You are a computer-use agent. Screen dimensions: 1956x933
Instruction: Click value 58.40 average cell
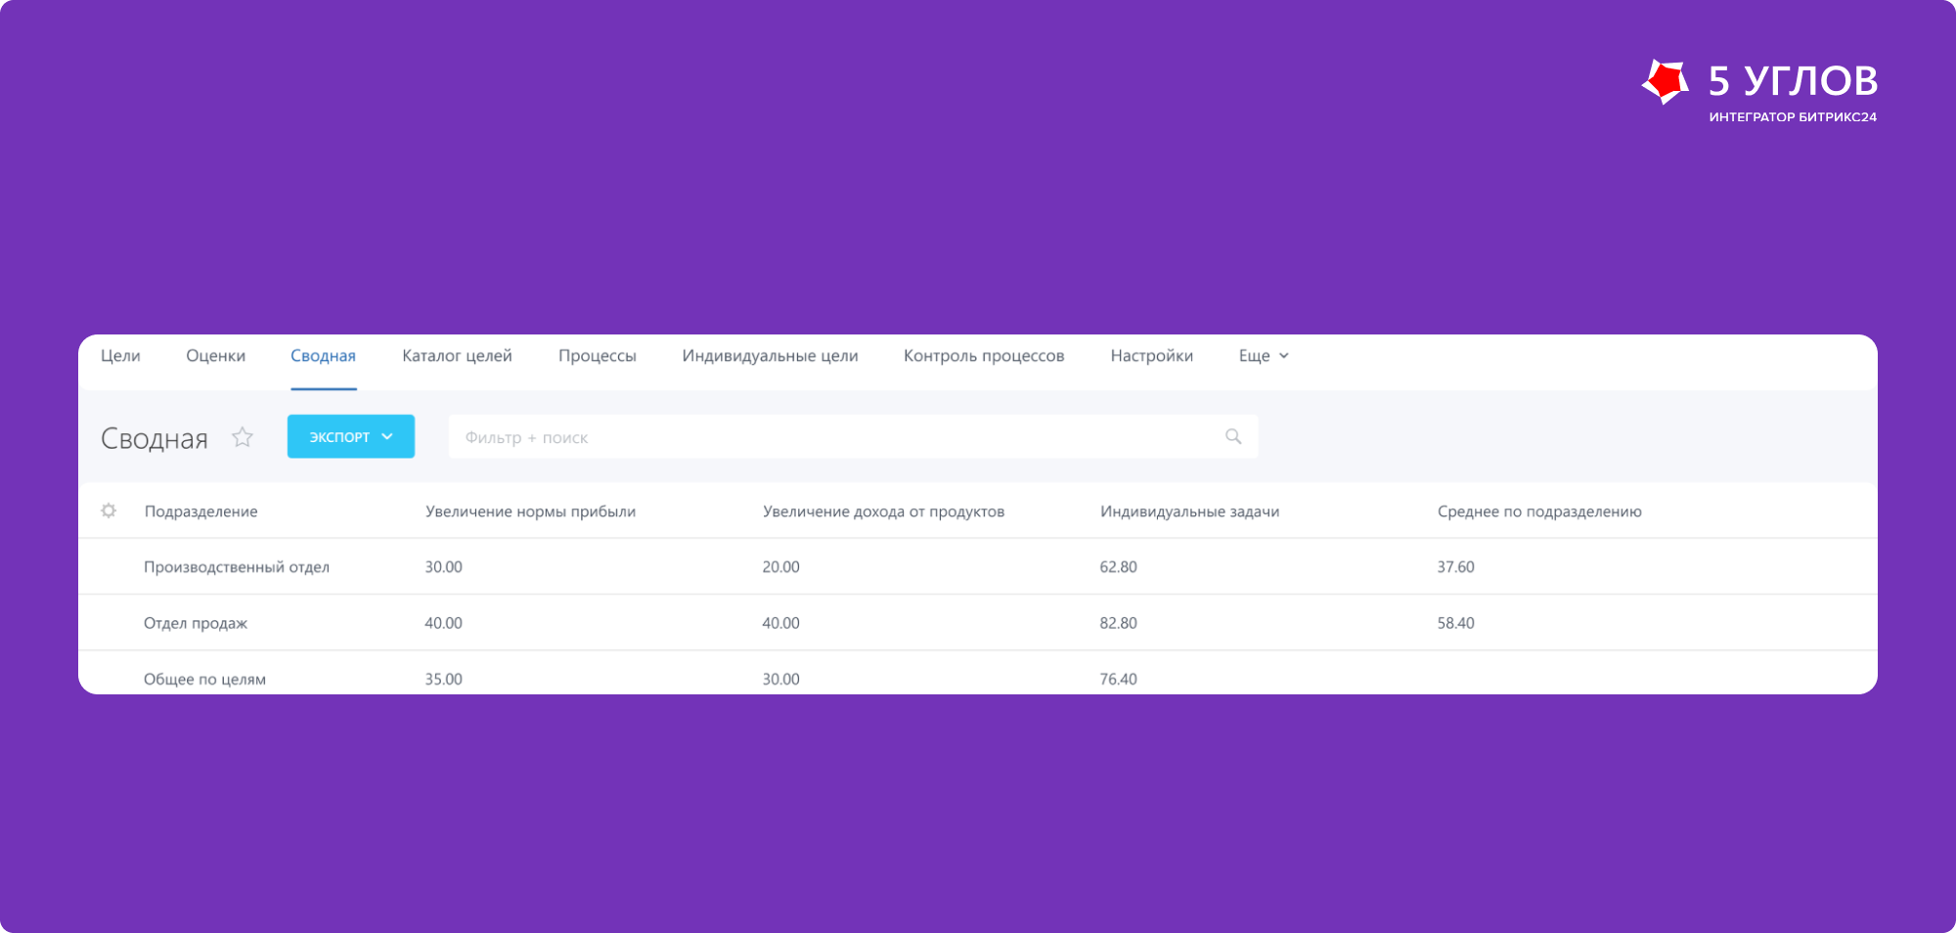coord(1455,623)
